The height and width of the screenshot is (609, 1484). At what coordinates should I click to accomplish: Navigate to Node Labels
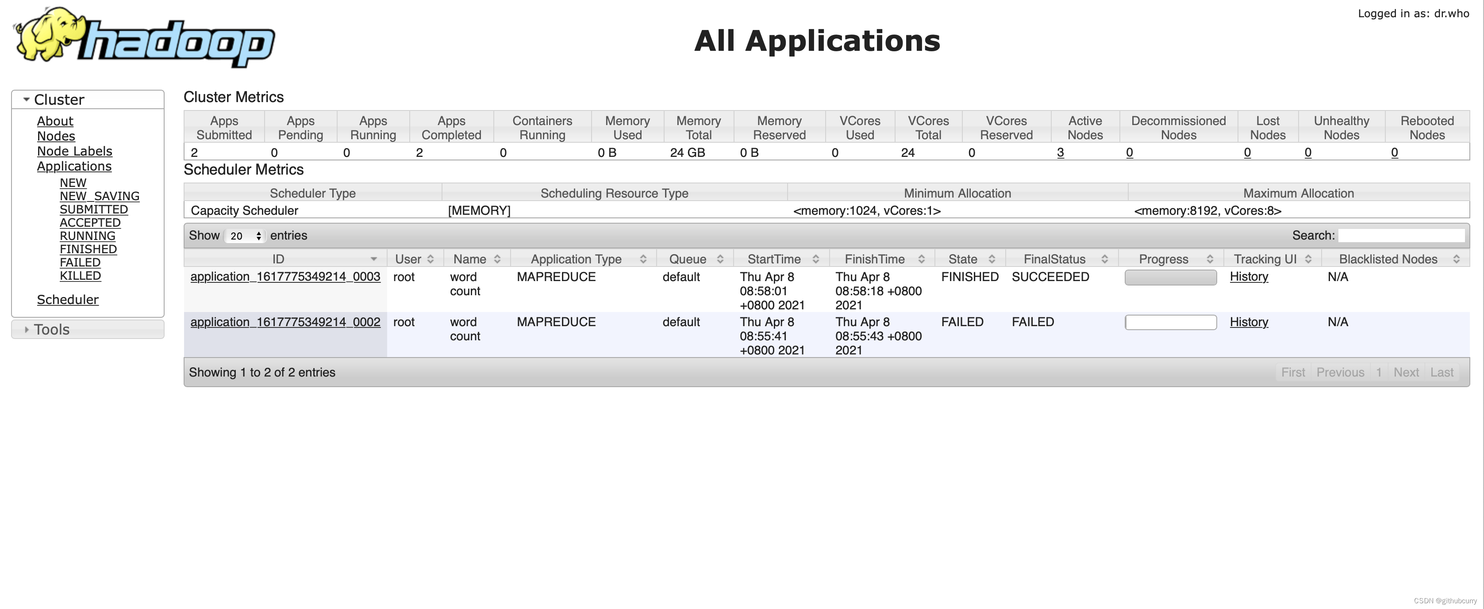tap(74, 150)
